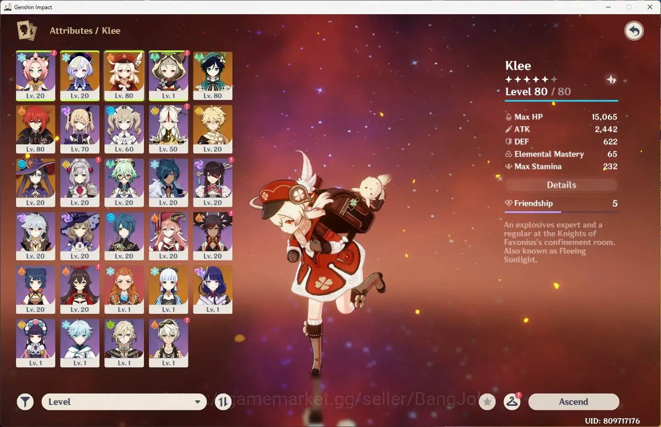Select Bennett portrait with goggles
This screenshot has height=427, width=661.
pyautogui.click(x=168, y=343)
